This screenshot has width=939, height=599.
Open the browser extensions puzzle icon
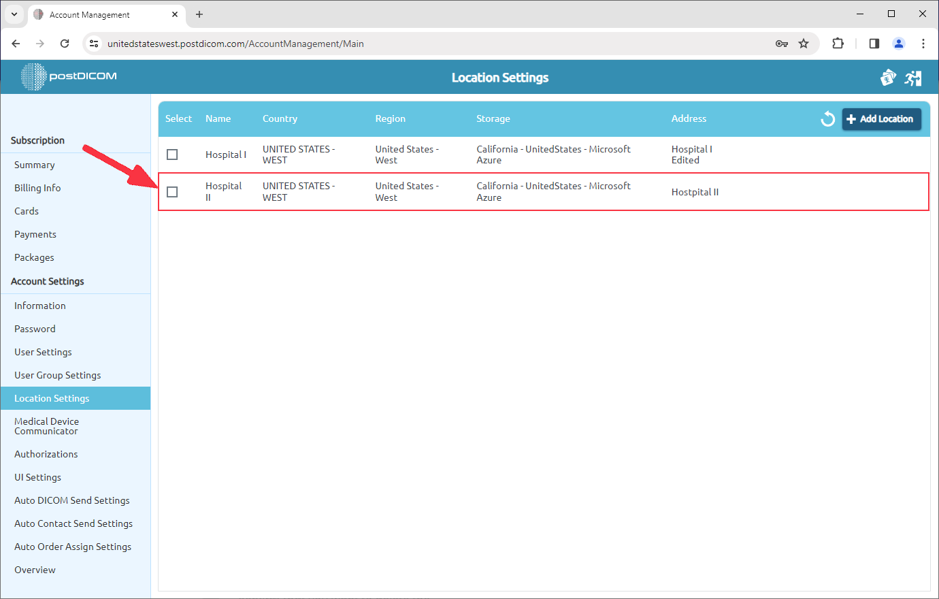point(838,43)
